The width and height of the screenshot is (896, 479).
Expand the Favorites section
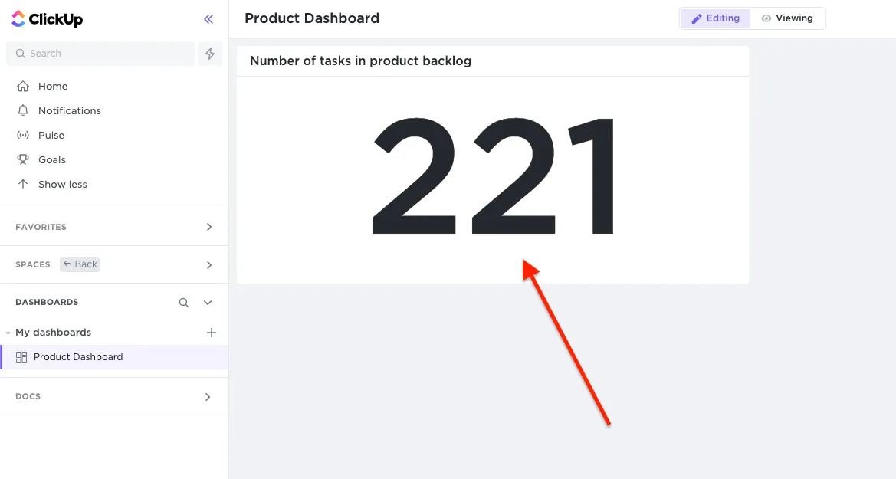(209, 228)
